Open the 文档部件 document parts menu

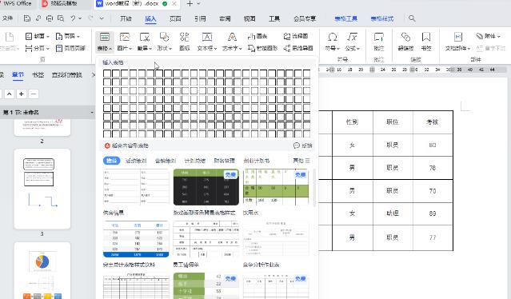(458, 42)
